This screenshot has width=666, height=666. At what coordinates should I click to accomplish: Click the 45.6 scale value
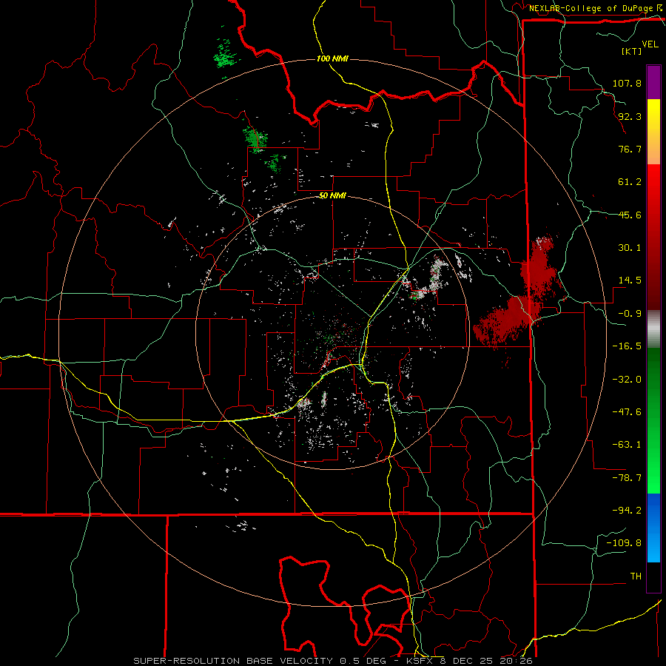pyautogui.click(x=630, y=215)
